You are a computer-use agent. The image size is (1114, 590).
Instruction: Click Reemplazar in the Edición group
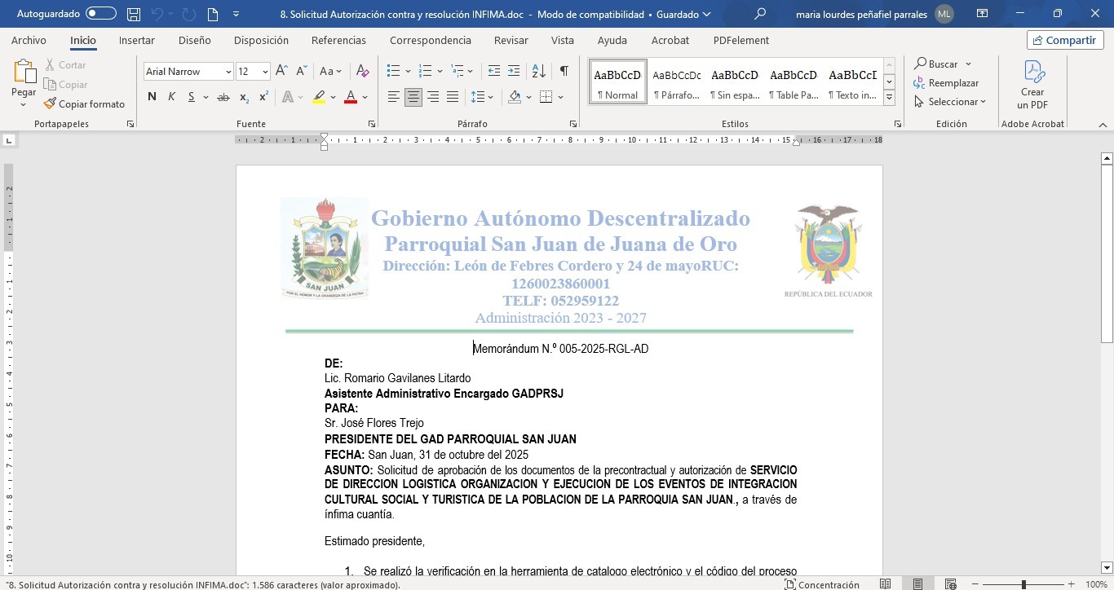click(x=946, y=83)
